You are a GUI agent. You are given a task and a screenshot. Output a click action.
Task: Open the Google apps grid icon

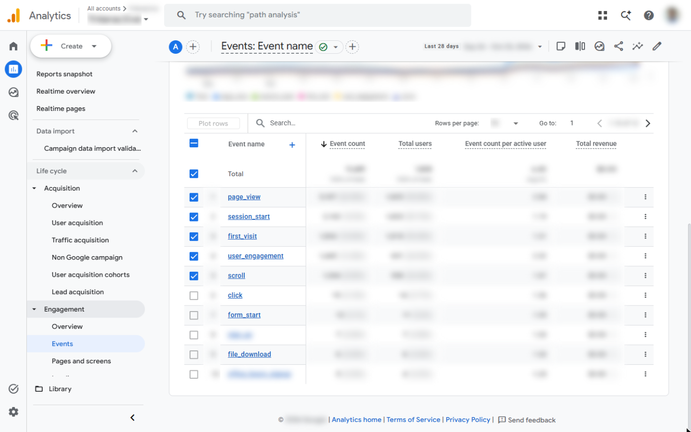(603, 15)
